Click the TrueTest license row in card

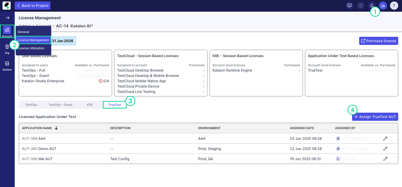351,70
